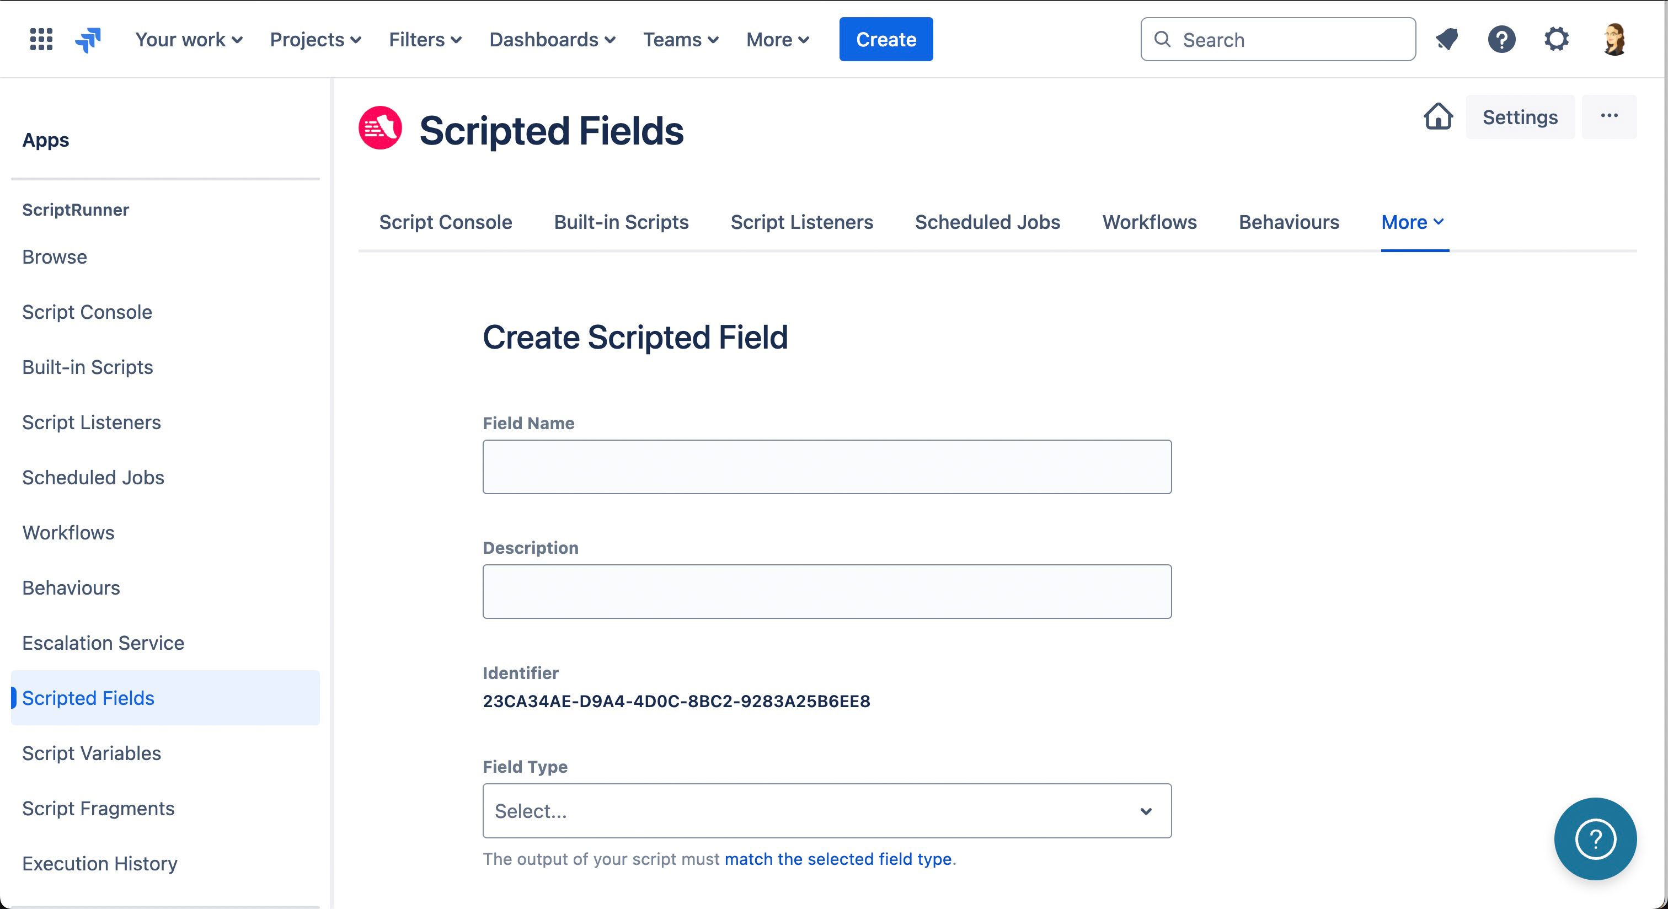Image resolution: width=1668 pixels, height=909 pixels.
Task: Click the help question mark in top bar
Action: (1501, 40)
